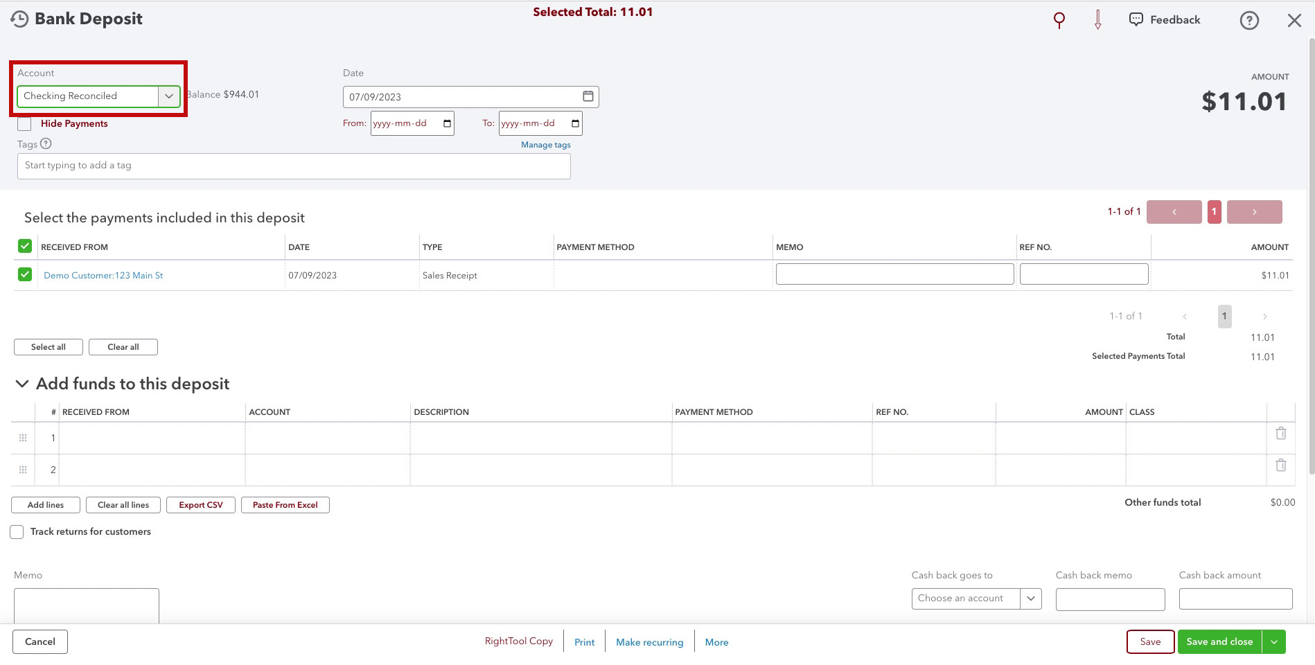Click the Select all button
This screenshot has height=665, width=1315.
[x=48, y=347]
